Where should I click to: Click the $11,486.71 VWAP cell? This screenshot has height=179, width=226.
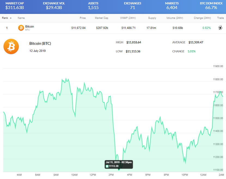tap(129, 28)
